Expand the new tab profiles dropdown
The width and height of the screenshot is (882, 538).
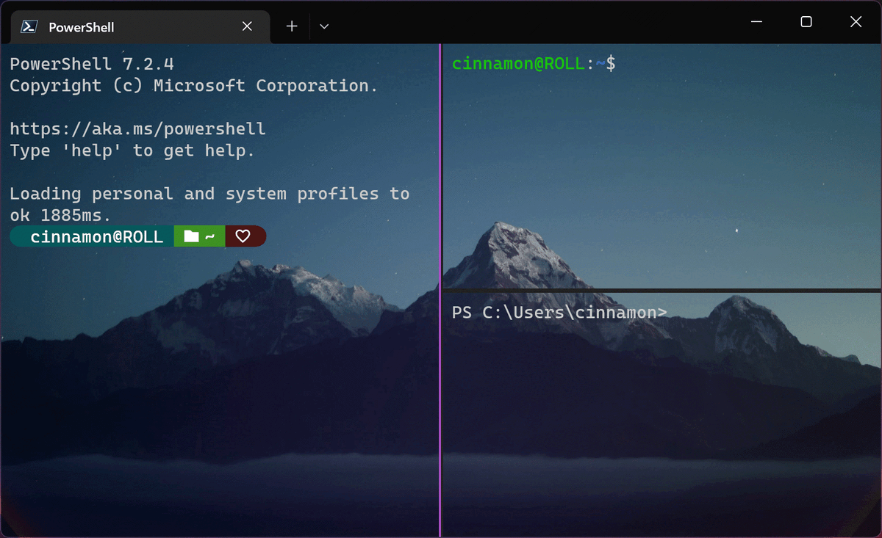[x=324, y=26]
